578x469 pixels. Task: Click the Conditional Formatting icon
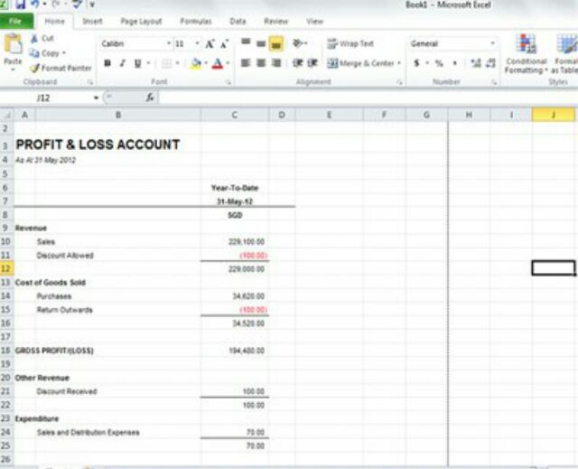(x=526, y=52)
